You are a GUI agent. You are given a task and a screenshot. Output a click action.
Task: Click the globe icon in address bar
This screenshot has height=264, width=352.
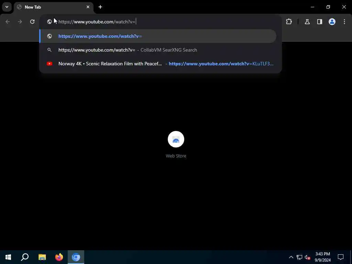pos(49,22)
